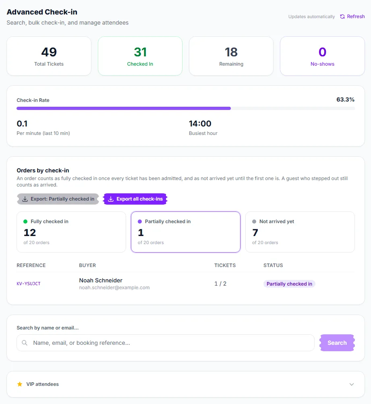This screenshot has height=404, width=371.
Task: Click the No-shows stat card
Action: [322, 56]
